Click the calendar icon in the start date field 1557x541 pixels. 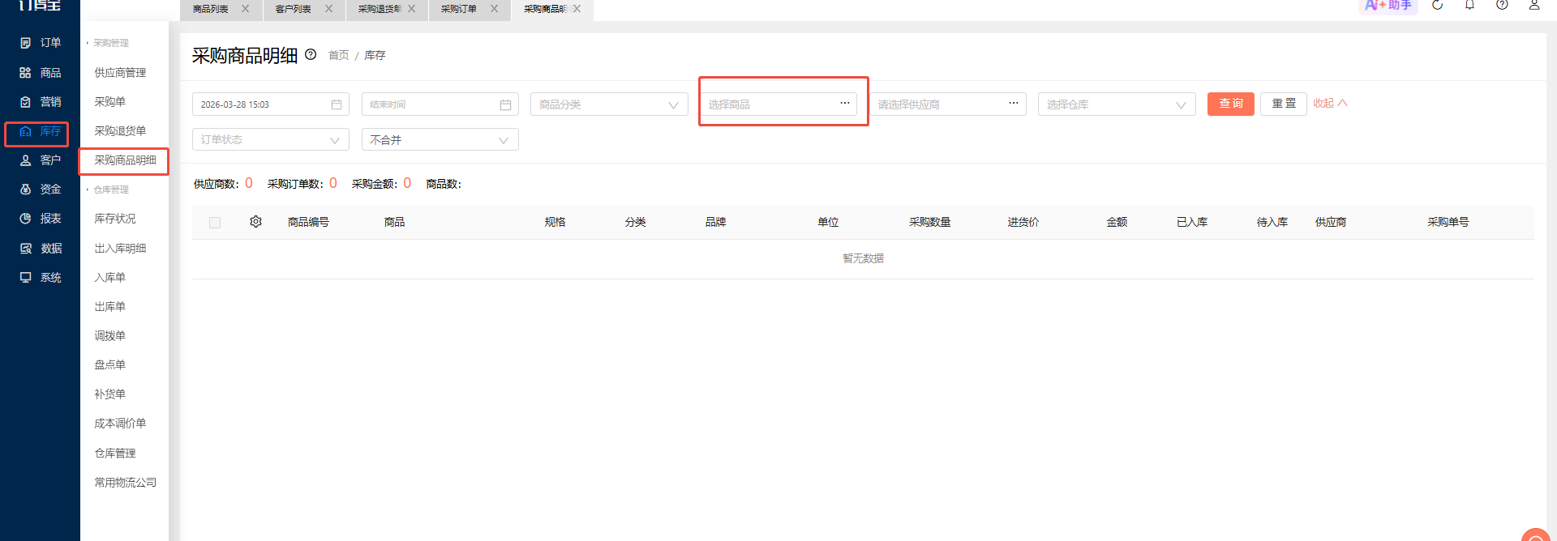(x=337, y=104)
